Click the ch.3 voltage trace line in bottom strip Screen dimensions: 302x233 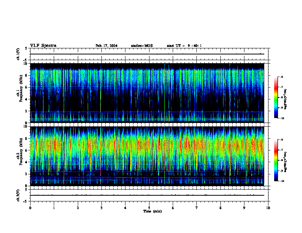point(147,195)
